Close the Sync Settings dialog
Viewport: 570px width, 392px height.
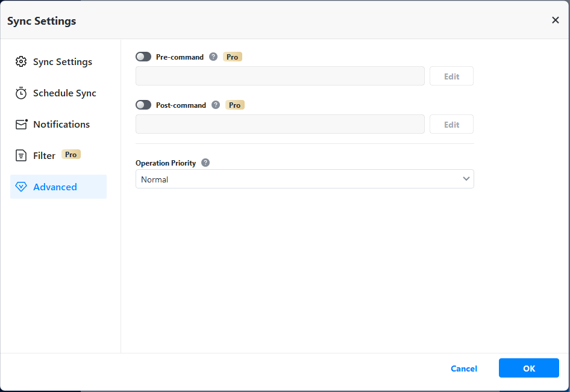pos(556,20)
